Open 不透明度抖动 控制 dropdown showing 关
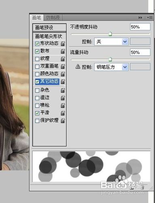155x203 pixels. point(111,41)
